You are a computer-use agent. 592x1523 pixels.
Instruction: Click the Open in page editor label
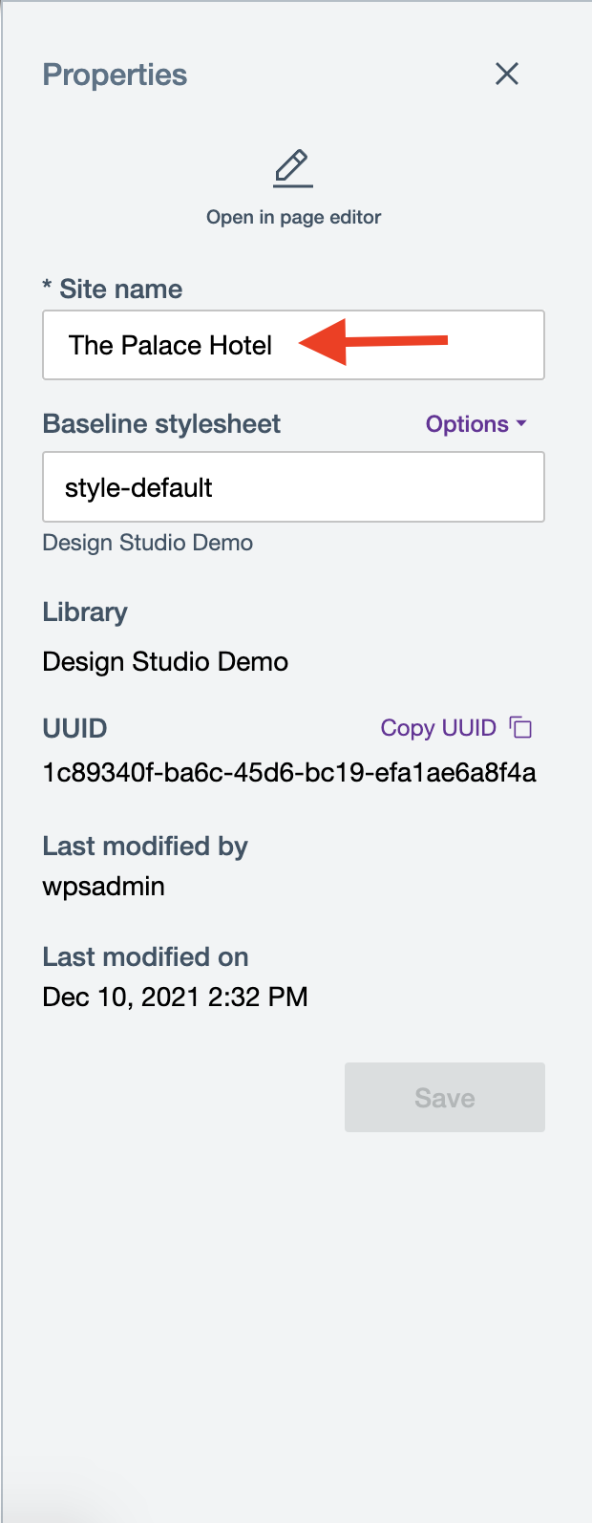pyautogui.click(x=293, y=217)
